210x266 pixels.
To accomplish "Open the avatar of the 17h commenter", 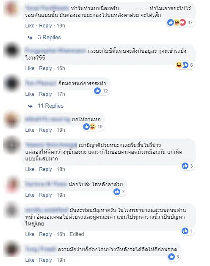I will coord(11,83).
